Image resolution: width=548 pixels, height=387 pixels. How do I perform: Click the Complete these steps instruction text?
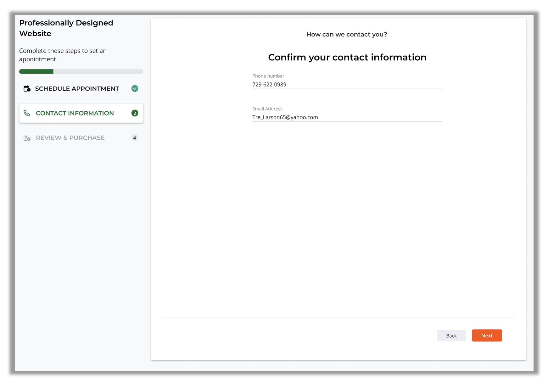(x=63, y=55)
